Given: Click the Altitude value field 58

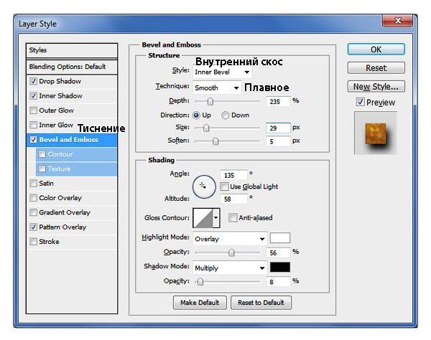Looking at the screenshot, I should (x=233, y=199).
